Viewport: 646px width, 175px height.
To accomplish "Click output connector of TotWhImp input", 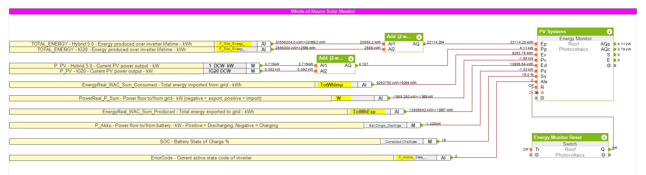I will tap(373, 85).
